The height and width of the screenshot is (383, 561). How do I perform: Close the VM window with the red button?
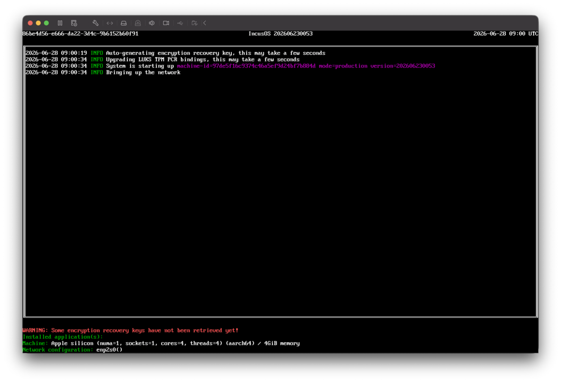pyautogui.click(x=30, y=23)
